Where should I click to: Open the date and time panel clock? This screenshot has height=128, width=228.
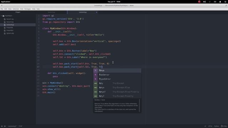coord(114,2)
